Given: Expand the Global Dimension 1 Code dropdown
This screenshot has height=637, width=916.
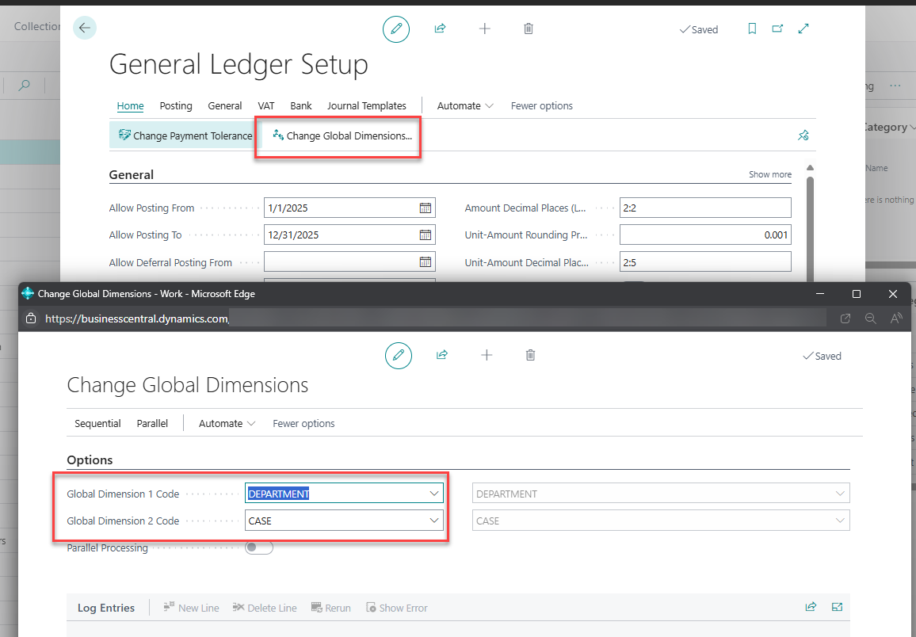Looking at the screenshot, I should point(433,494).
